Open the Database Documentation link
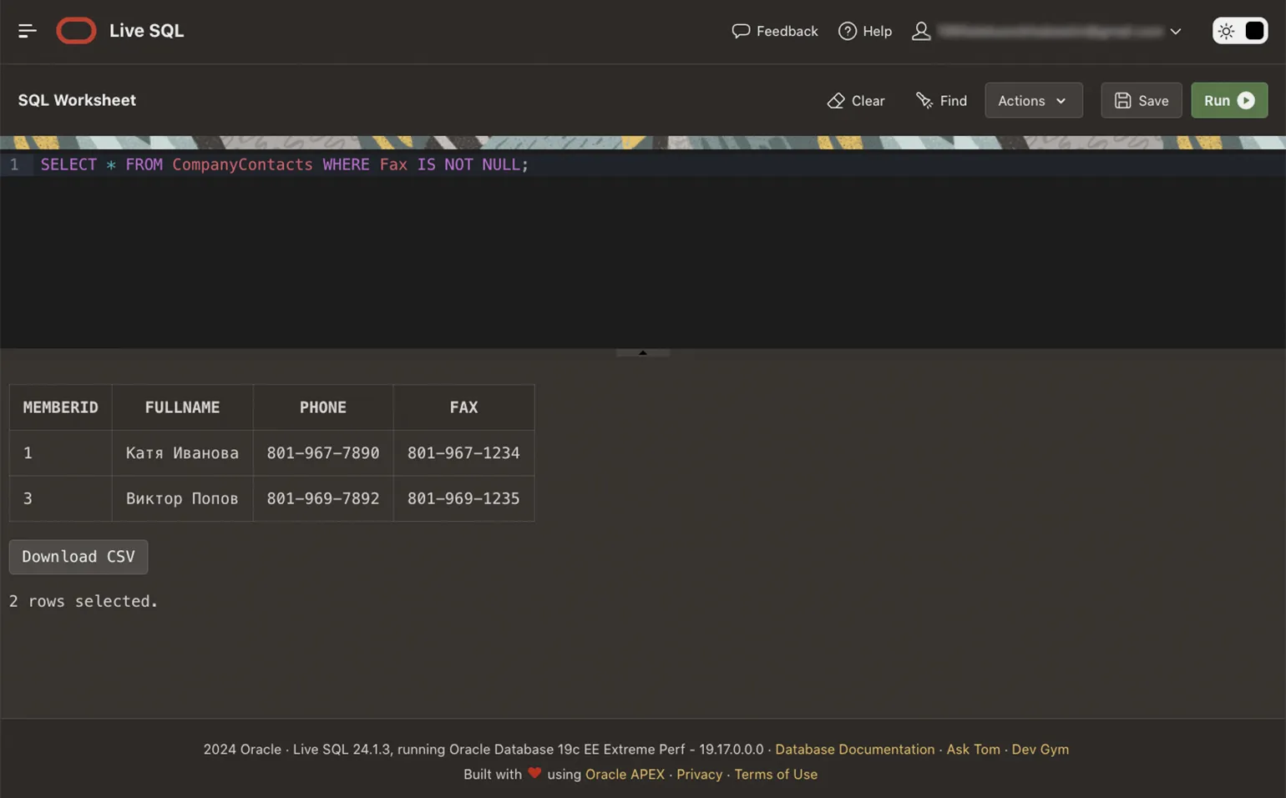Screen dimensions: 1286x798 tap(854, 750)
